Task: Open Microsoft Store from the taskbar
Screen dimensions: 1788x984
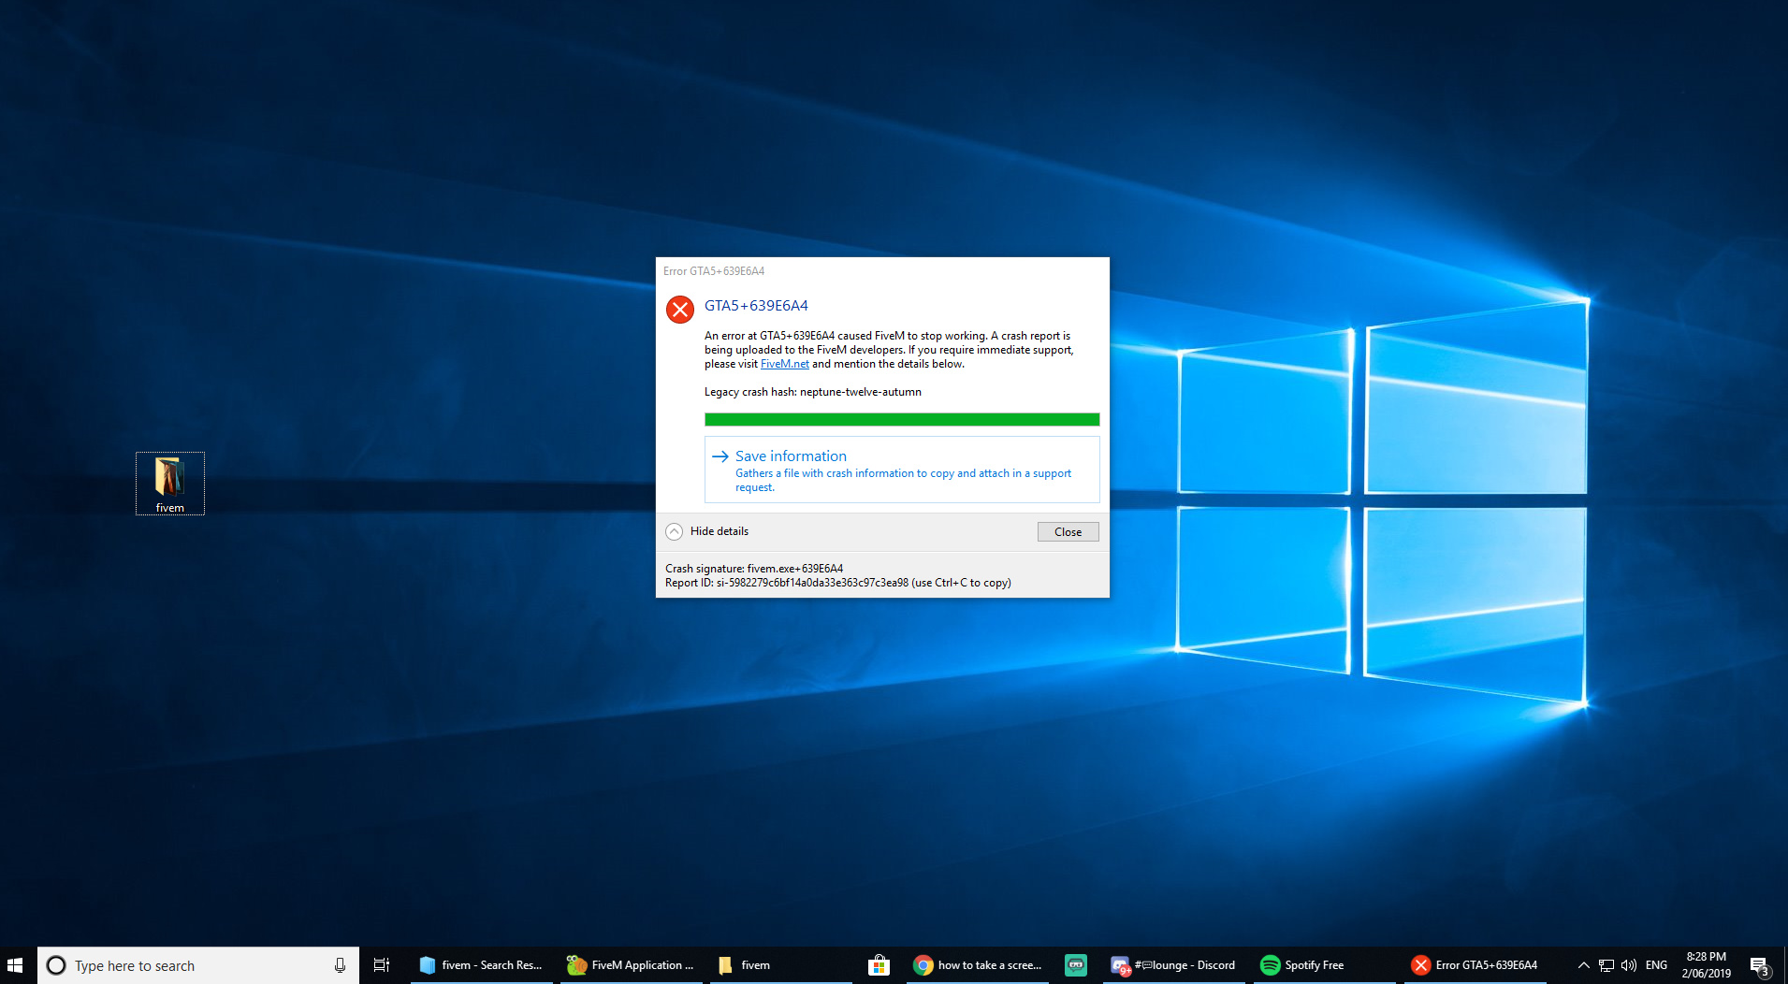Action: coord(878,965)
